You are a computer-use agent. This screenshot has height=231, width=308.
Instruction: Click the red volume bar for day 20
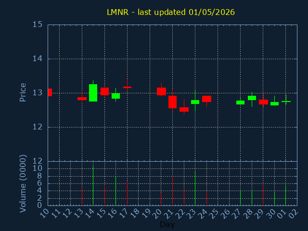(161, 199)
